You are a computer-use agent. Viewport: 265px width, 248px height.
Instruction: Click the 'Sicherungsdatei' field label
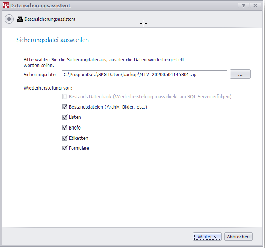(x=40, y=74)
